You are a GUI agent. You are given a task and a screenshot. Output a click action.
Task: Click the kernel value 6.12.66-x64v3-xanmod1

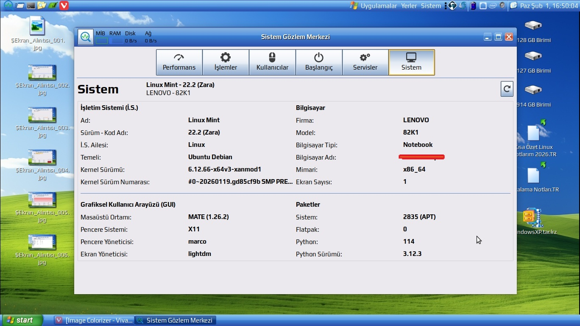(x=225, y=169)
